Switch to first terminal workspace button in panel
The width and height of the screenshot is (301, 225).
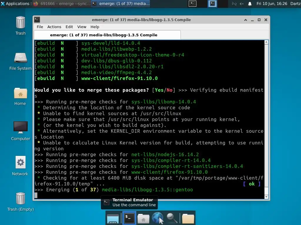[192, 4]
